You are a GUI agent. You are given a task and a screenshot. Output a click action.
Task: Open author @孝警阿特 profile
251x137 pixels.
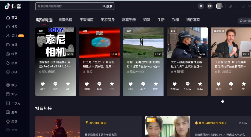[177, 72]
